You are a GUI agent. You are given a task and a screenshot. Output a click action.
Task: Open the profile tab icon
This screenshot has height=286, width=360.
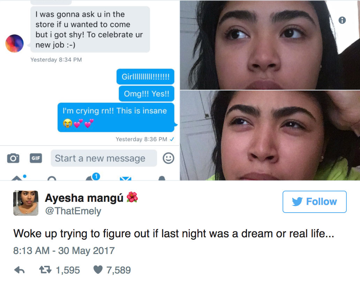tap(162, 178)
